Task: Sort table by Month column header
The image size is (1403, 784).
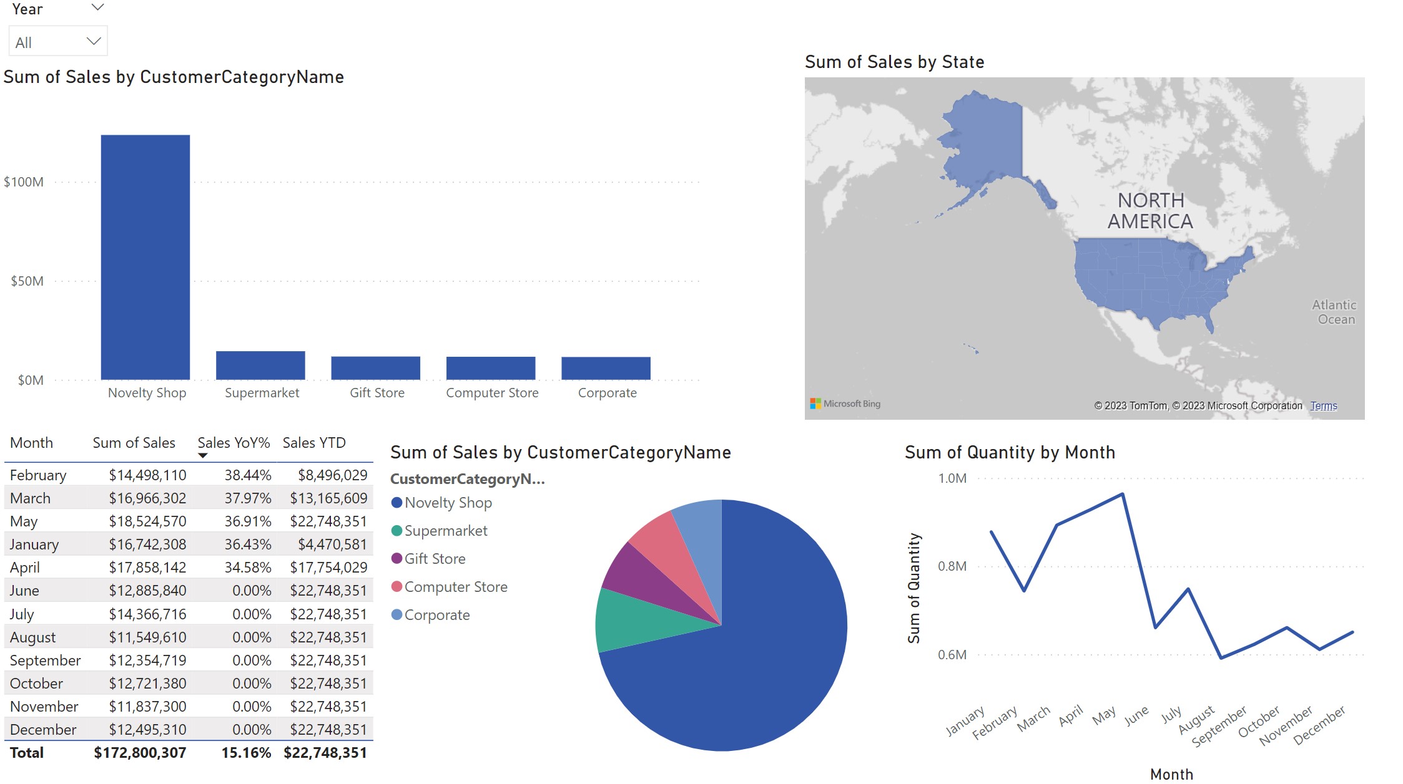Action: click(x=31, y=443)
